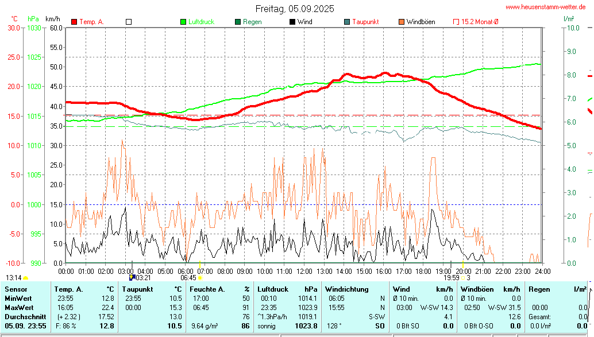Open the heusenstamm-wetter.de website link
The image size is (594, 337).
(547, 7)
